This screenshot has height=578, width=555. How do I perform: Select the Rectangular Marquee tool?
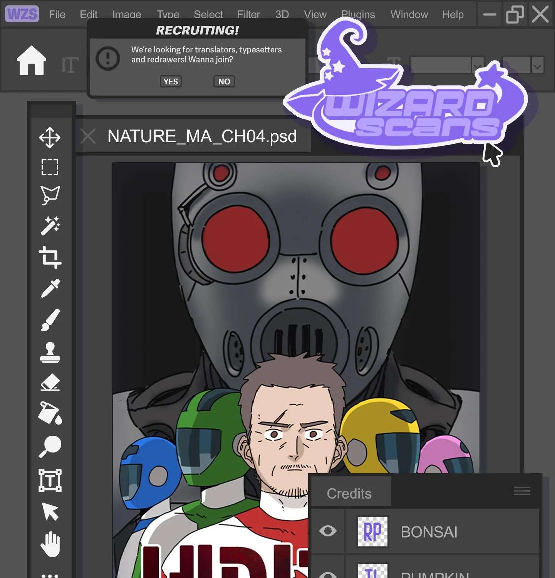click(50, 167)
